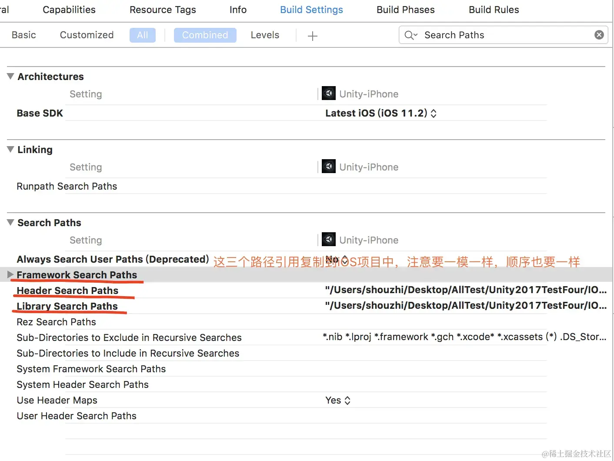Select Base SDK setting row
This screenshot has height=461, width=614.
coord(40,113)
